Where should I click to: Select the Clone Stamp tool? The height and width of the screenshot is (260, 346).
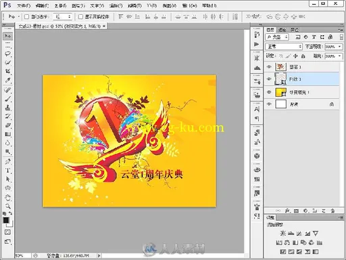pyautogui.click(x=7, y=108)
